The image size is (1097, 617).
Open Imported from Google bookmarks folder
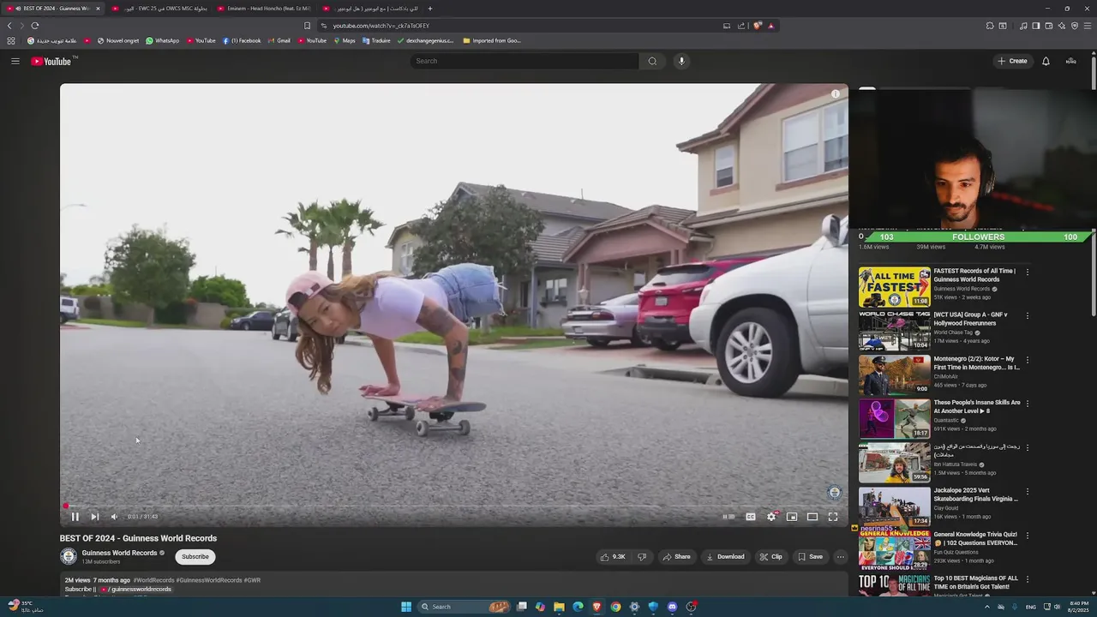[x=492, y=40]
